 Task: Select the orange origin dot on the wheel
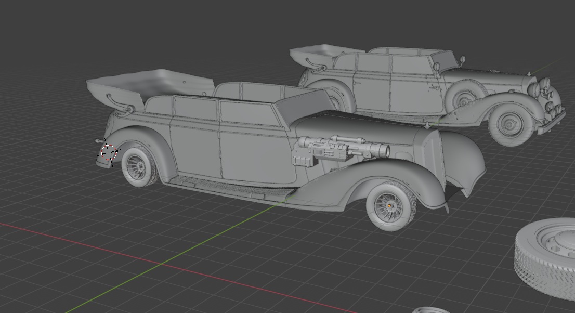(390, 206)
